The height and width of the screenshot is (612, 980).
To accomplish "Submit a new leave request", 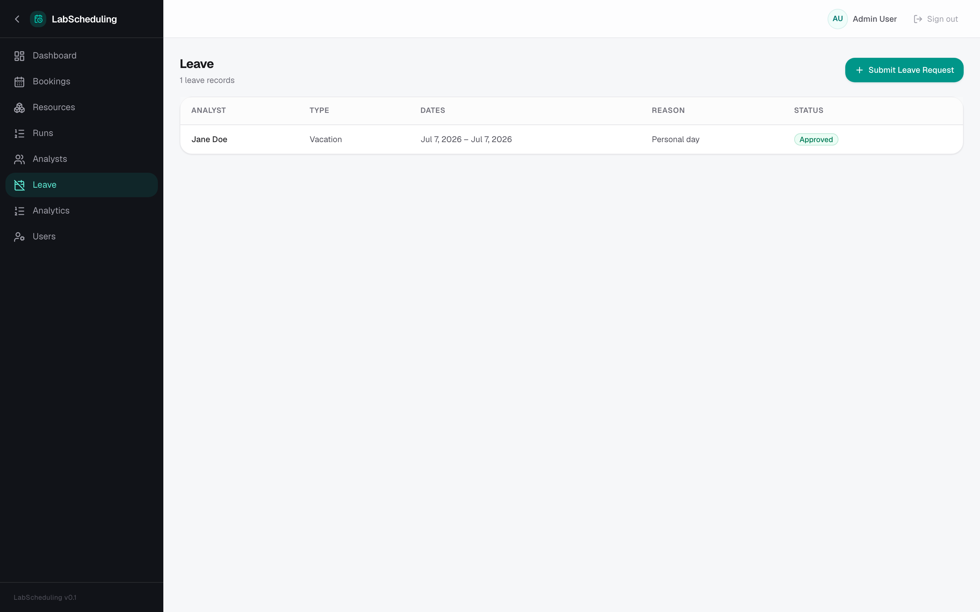I will 904,70.
